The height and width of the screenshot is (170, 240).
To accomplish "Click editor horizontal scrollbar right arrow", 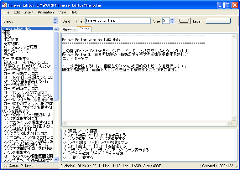I will click(x=229, y=123).
